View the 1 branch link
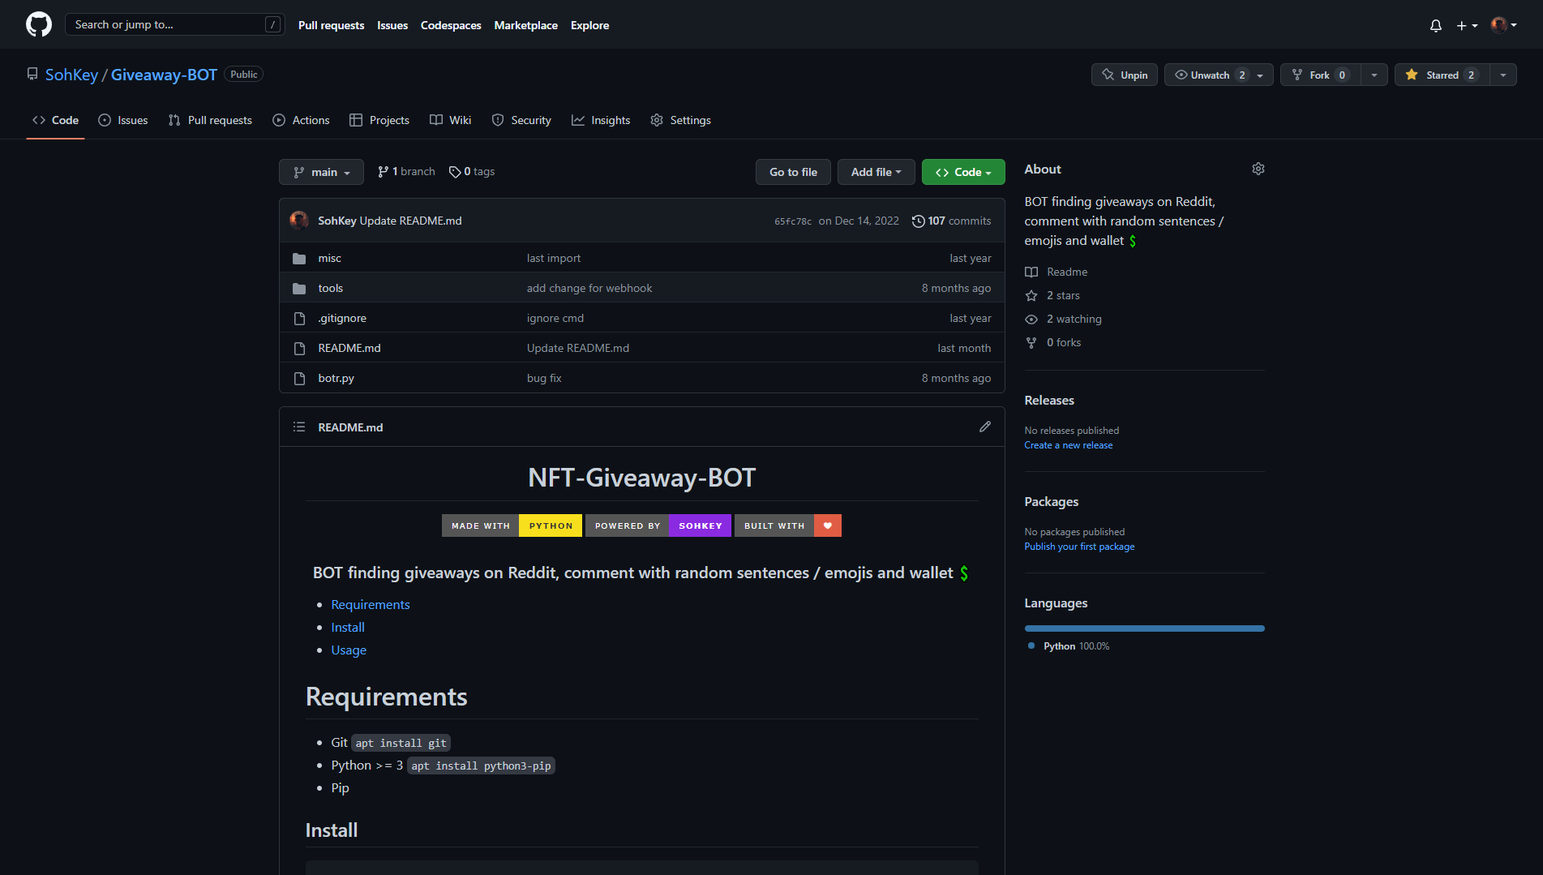The image size is (1543, 875). pos(406,172)
